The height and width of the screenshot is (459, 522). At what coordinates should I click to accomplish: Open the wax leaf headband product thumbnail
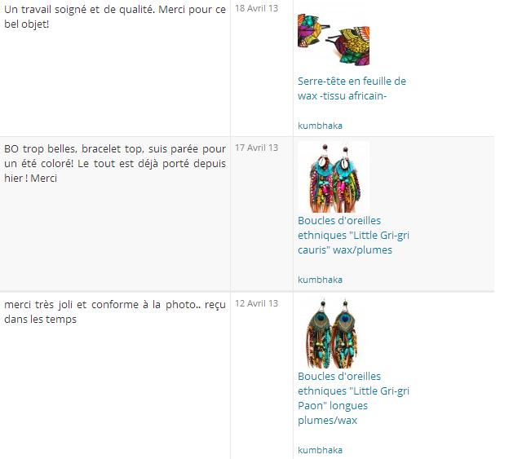pyautogui.click(x=334, y=40)
